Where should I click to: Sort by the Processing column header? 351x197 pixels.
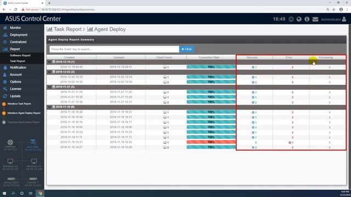[326, 57]
